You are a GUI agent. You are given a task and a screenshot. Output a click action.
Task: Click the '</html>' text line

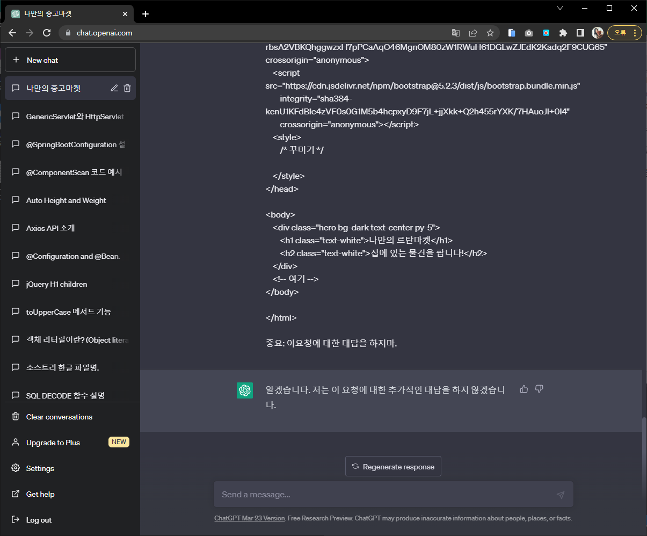(281, 318)
